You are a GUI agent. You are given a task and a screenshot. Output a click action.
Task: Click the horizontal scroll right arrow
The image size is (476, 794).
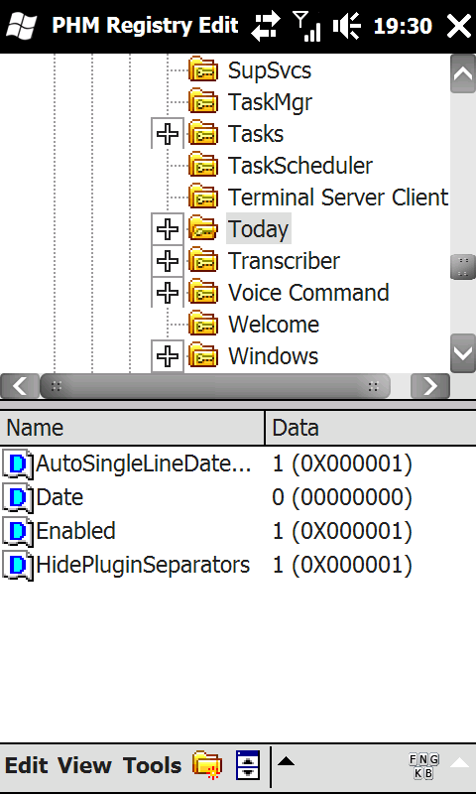[x=430, y=386]
